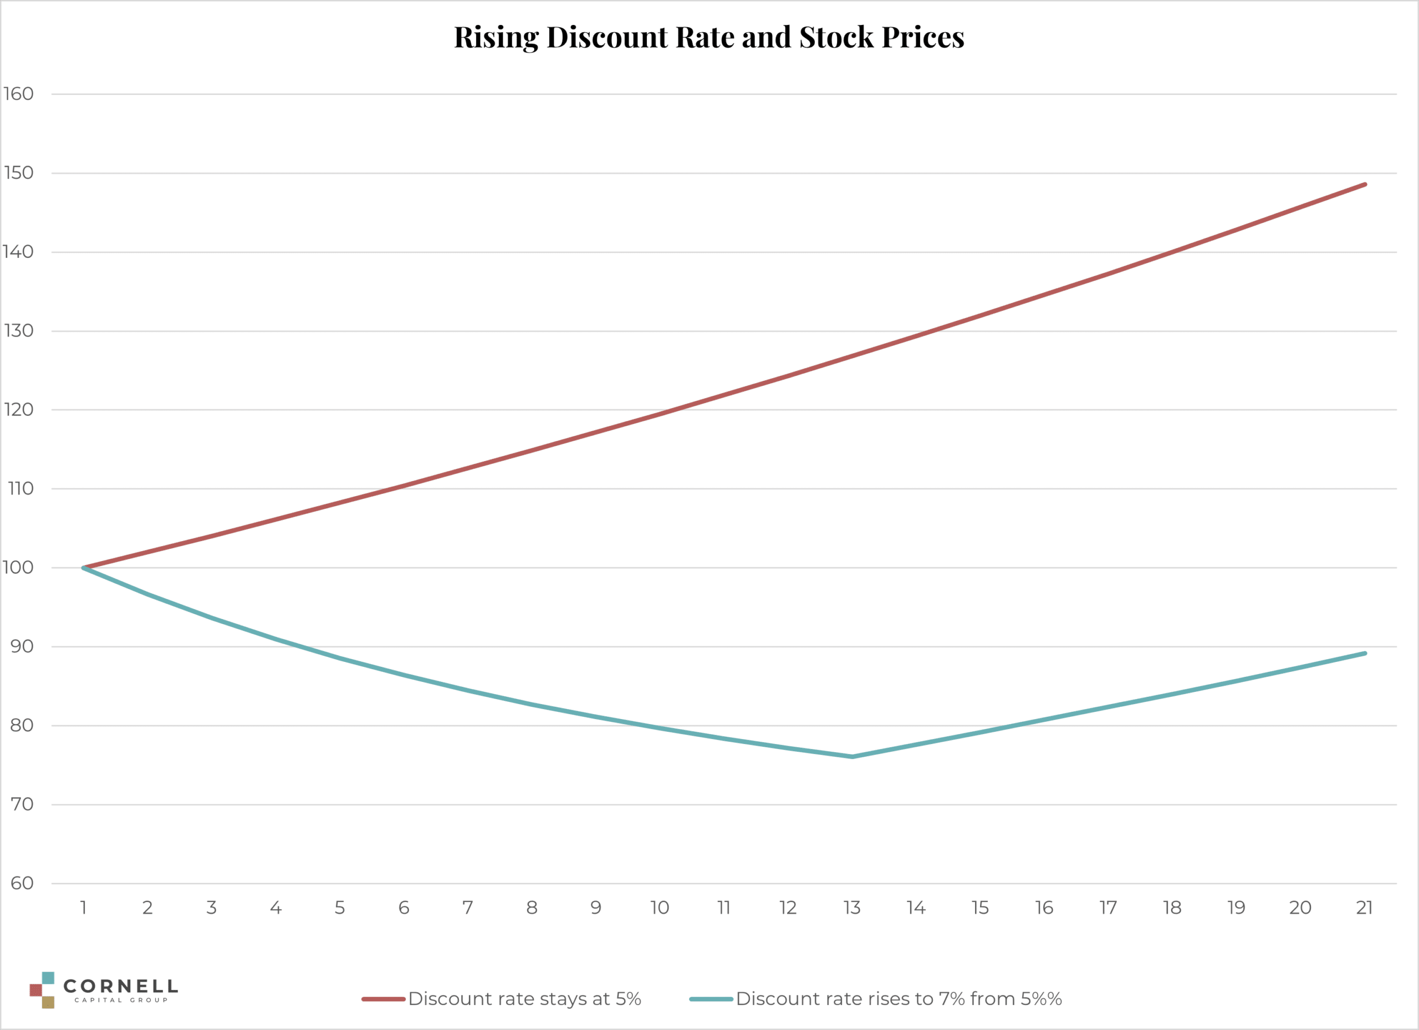
Task: Click the 60 label on the vertical axis
Action: pyautogui.click(x=22, y=884)
